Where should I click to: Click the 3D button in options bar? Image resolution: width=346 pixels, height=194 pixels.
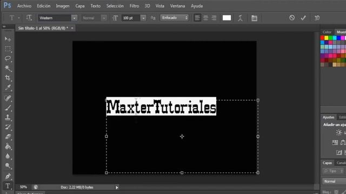coord(317,18)
